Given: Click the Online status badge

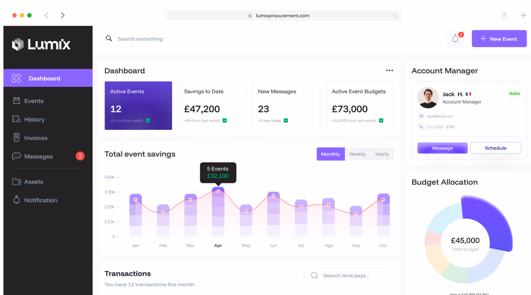Looking at the screenshot, I should 514,94.
